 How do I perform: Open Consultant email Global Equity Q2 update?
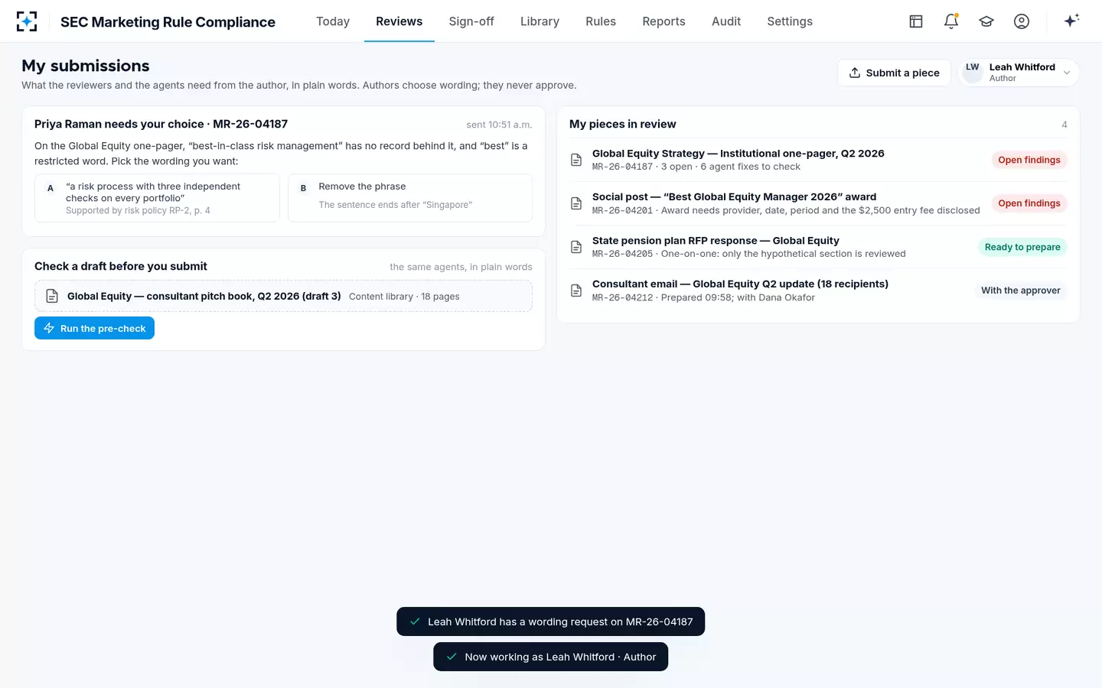[818, 290]
